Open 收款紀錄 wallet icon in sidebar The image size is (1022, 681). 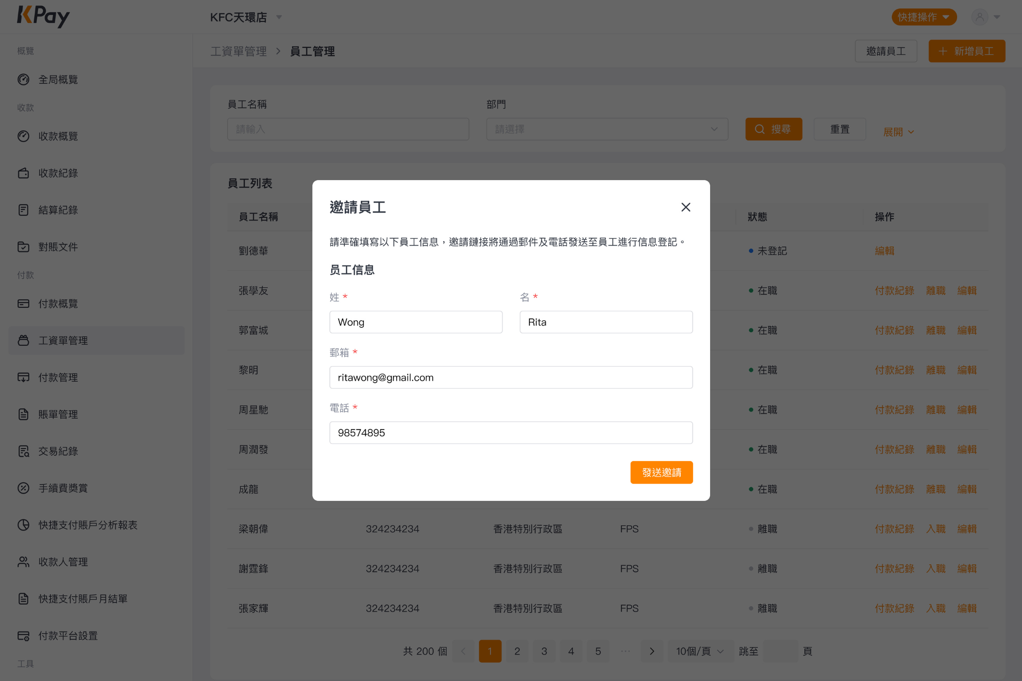(23, 174)
